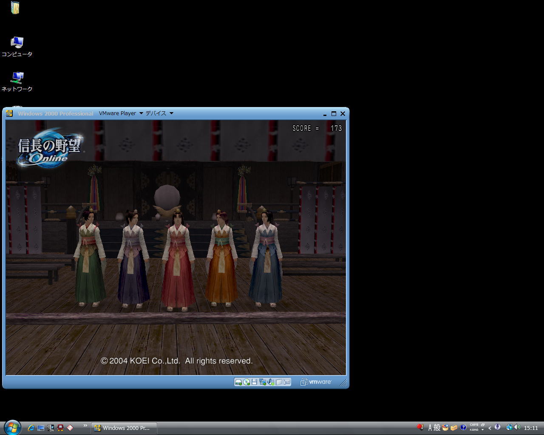Toggle the KANA input mode indicator
The width and height of the screenshot is (544, 435).
click(474, 430)
